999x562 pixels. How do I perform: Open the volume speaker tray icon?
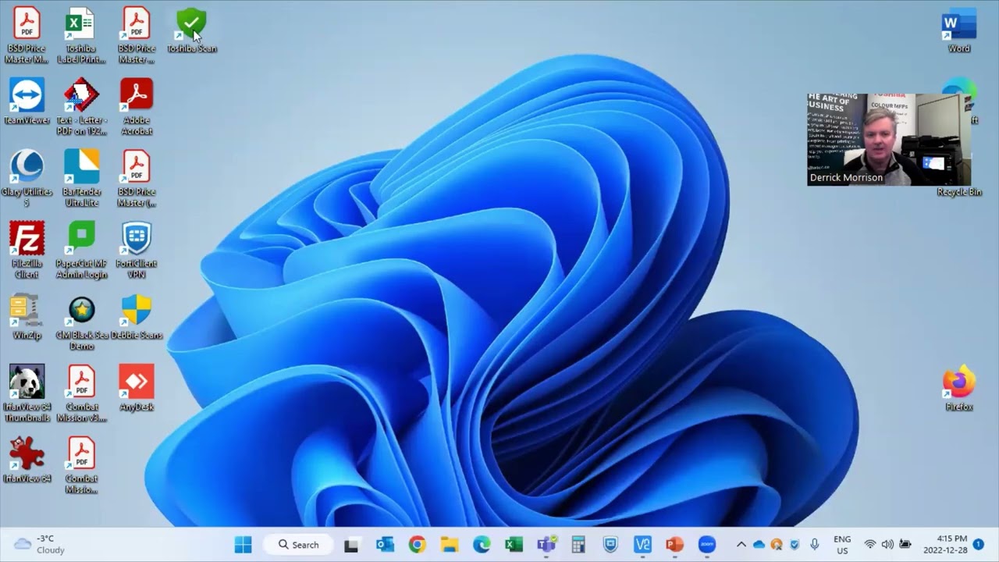pos(887,544)
